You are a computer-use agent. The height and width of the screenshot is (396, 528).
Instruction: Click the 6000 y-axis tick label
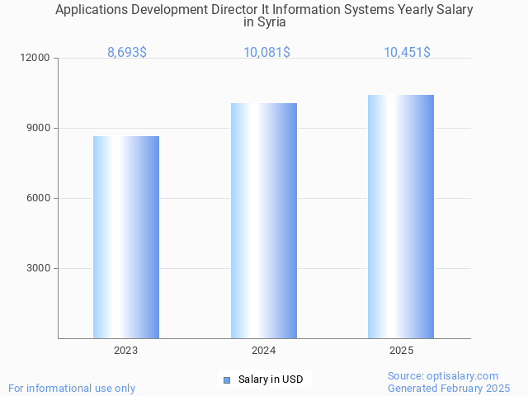pyautogui.click(x=39, y=199)
